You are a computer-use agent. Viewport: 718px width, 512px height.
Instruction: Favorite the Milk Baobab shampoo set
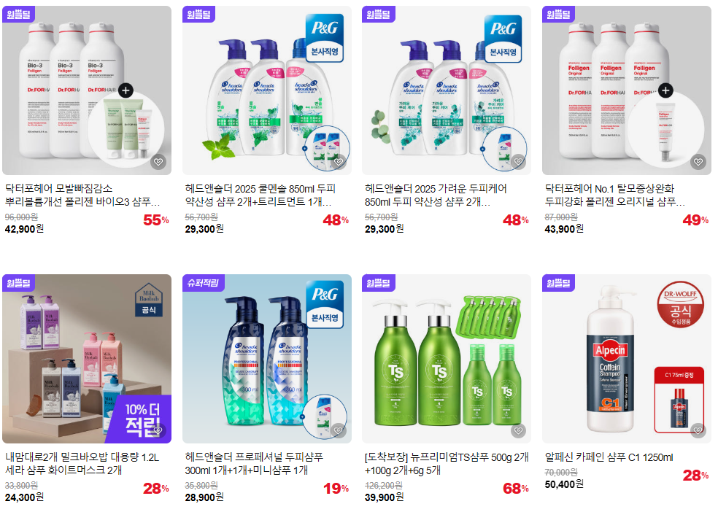[158, 430]
